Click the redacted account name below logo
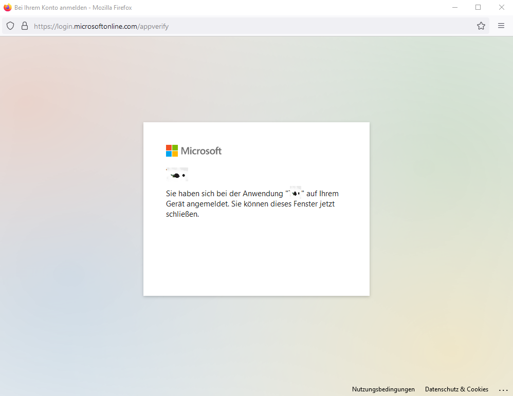The width and height of the screenshot is (513, 396). pyautogui.click(x=177, y=175)
